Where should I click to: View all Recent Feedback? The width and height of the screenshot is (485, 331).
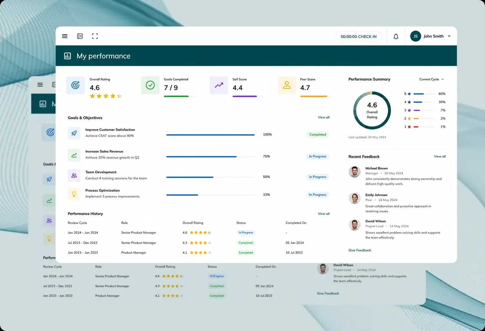[440, 156]
